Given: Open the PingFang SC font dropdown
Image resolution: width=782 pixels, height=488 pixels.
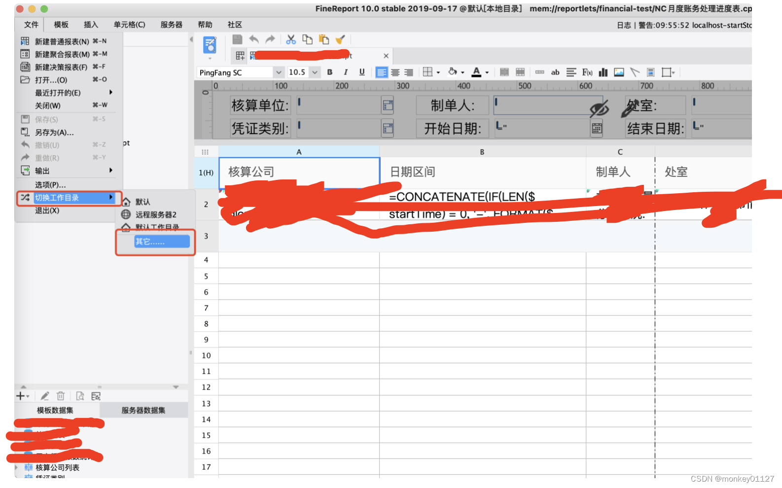Looking at the screenshot, I should [x=279, y=72].
